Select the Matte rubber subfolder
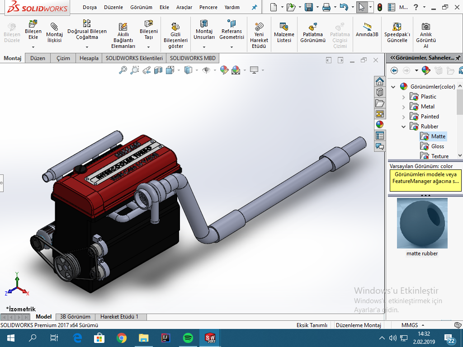 [x=433, y=136]
